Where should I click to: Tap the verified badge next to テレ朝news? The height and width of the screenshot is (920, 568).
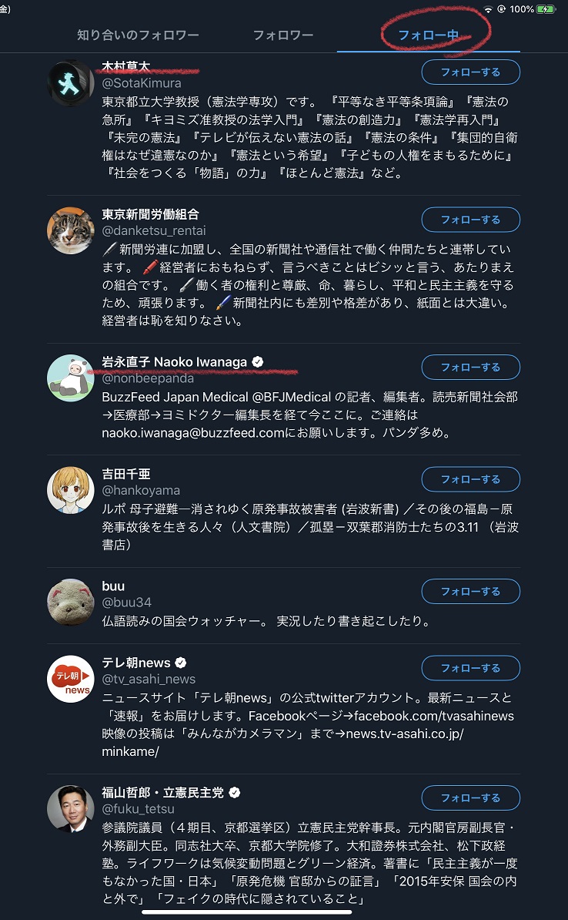181,663
